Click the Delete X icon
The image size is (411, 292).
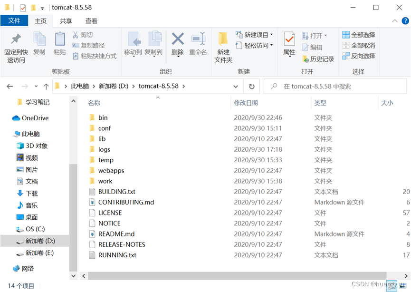[178, 39]
